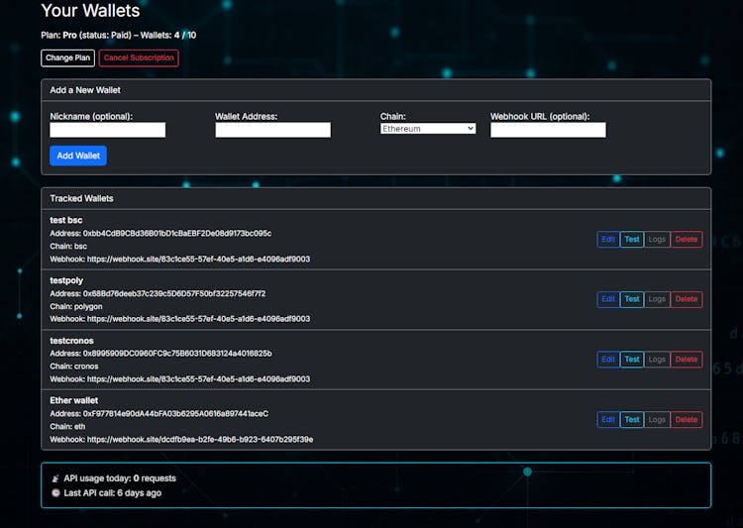The image size is (743, 528).
Task: Click the 'Chain: bsc' text
Action: click(x=68, y=246)
